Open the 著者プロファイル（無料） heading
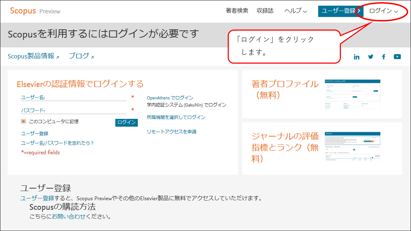This screenshot has height=231, width=411. pos(285,89)
